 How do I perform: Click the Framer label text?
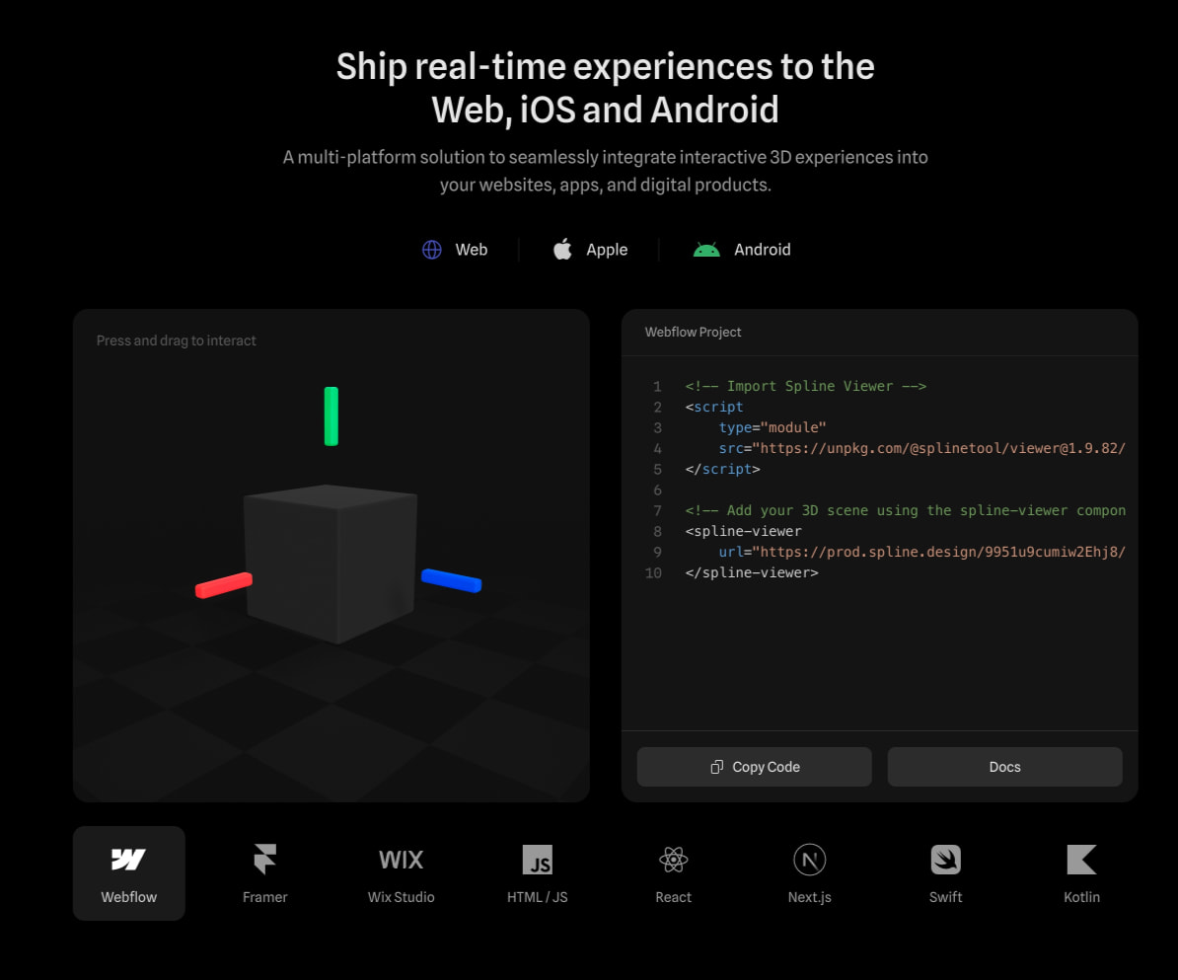pos(265,897)
